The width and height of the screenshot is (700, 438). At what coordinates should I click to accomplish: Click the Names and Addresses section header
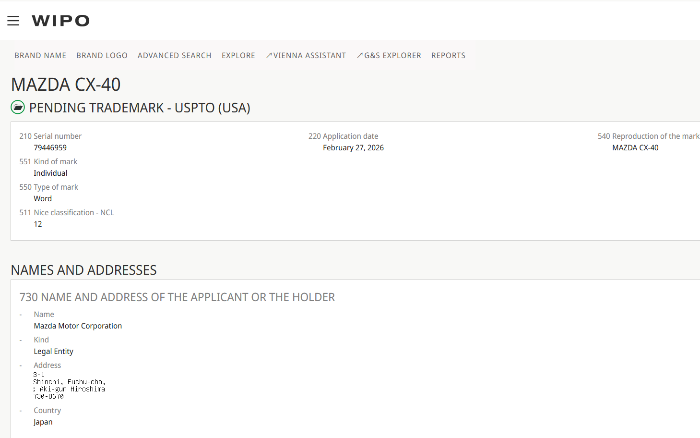[x=84, y=270]
